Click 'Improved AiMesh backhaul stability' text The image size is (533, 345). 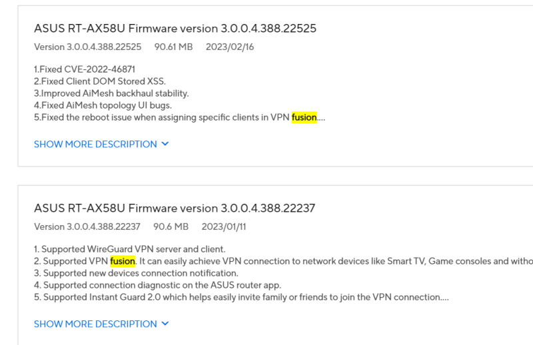click(111, 93)
